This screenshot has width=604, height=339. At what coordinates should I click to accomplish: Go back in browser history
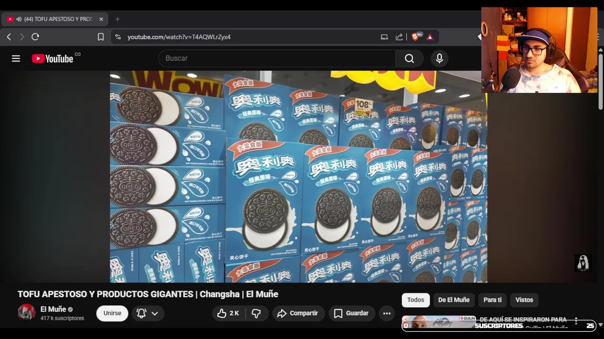click(x=9, y=37)
